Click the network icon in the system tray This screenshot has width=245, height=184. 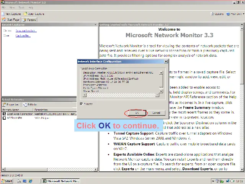coord(228,181)
